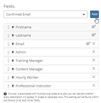Remove the Professional Instructor field

click(x=94, y=85)
